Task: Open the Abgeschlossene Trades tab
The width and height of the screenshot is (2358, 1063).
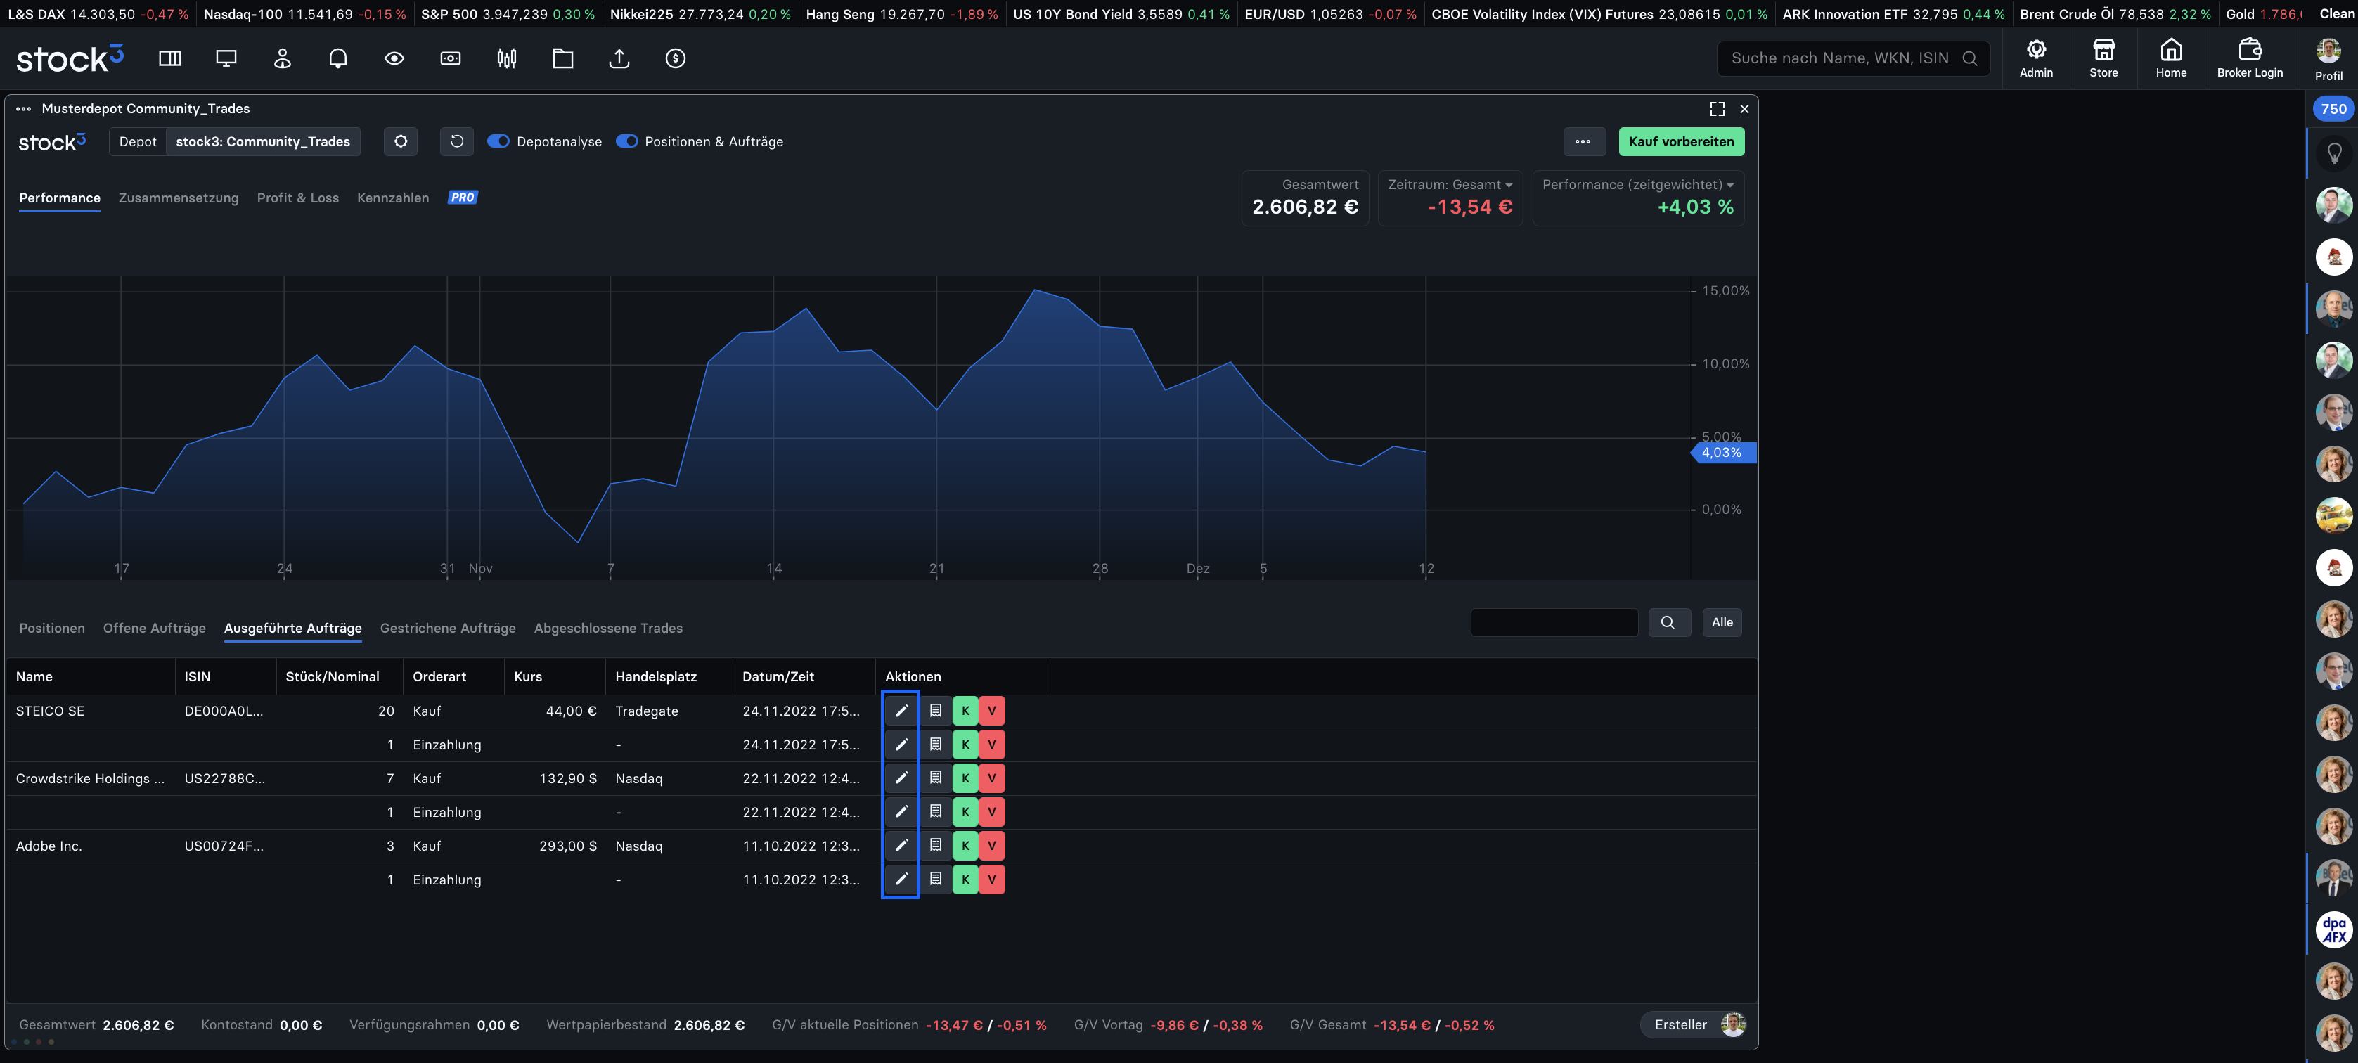Action: point(608,629)
